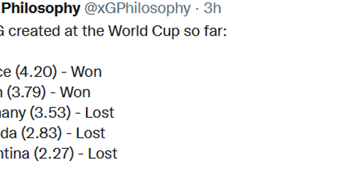Open the Philosophy display name profile
Screen dimensions: 340x170
coord(40,9)
